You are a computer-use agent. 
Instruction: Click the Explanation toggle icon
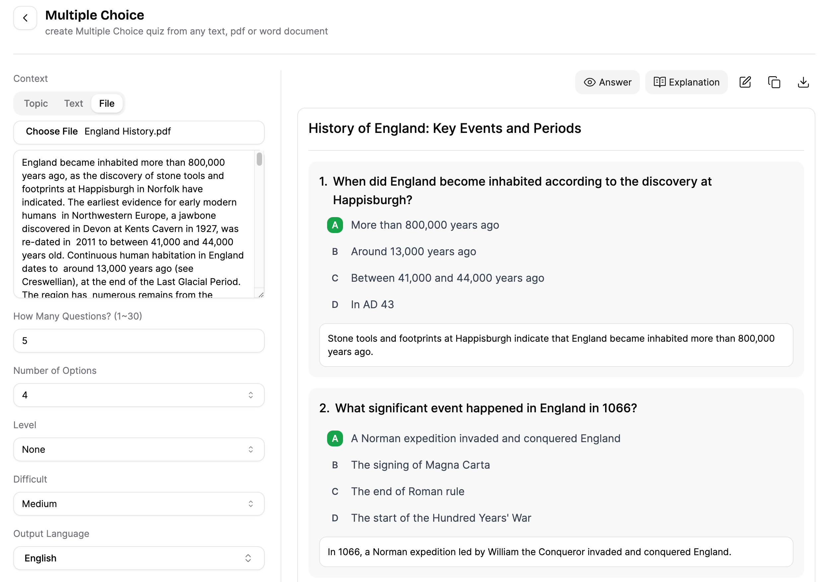(x=686, y=82)
